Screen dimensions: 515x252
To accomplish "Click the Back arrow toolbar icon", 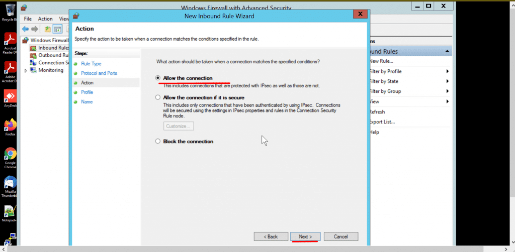I will click(x=25, y=29).
